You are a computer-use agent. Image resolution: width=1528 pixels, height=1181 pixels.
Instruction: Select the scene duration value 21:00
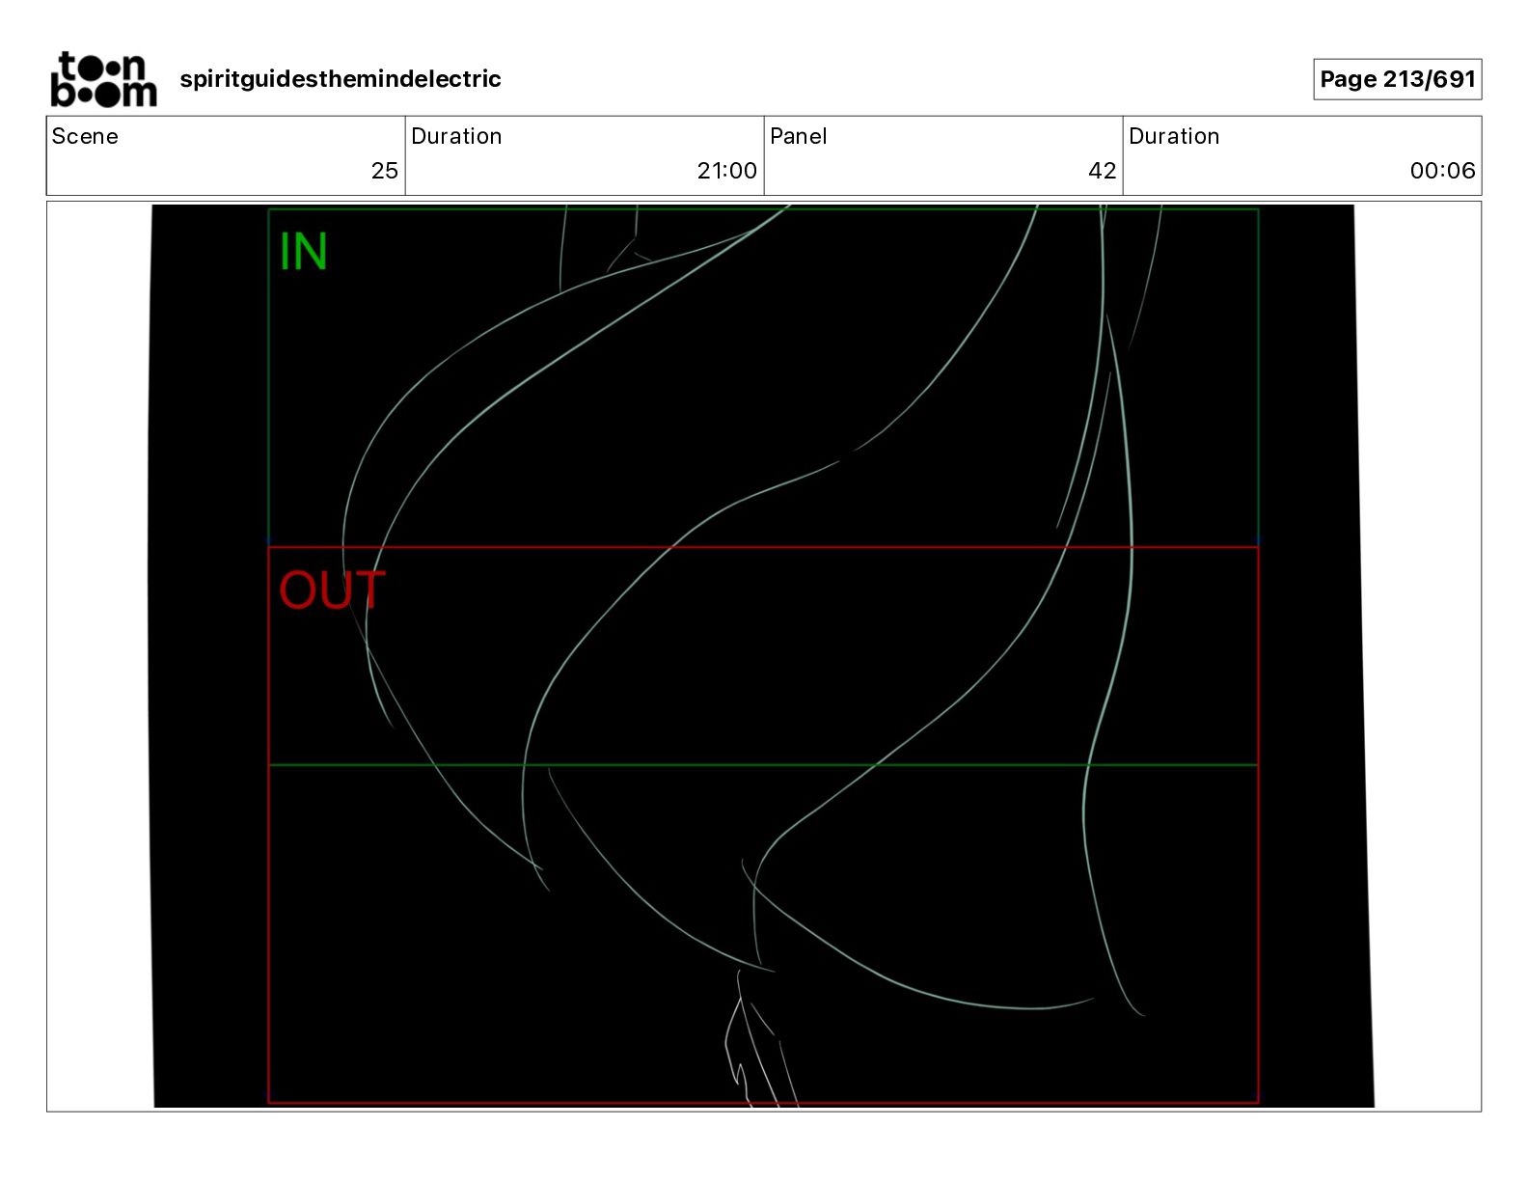pos(727,171)
